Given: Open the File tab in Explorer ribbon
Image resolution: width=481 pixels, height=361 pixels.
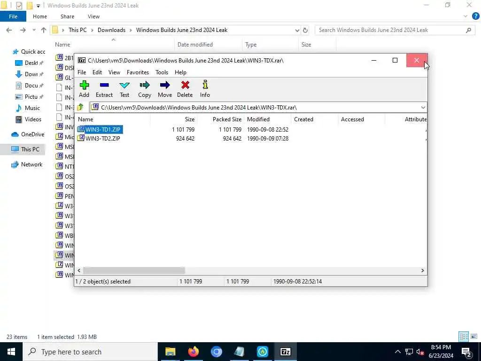Looking at the screenshot, I should [13, 16].
